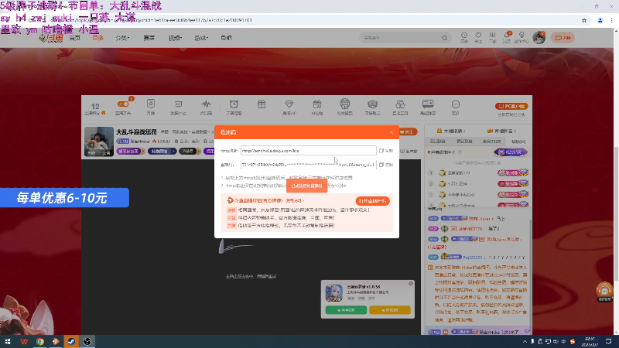Open the orange customer service headset icon
Image resolution: width=619 pixels, height=348 pixels.
coord(604,292)
